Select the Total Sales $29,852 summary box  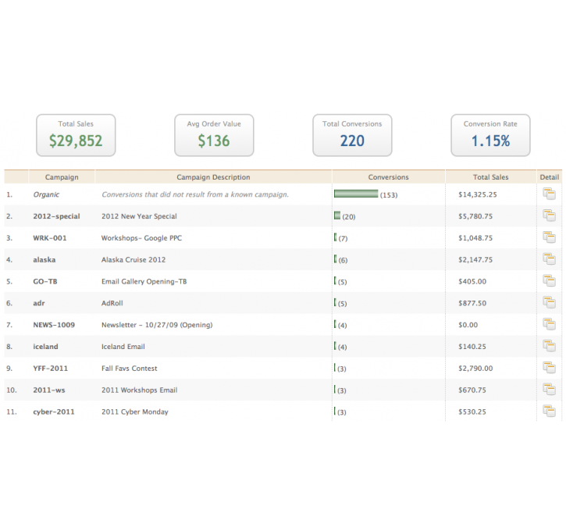point(76,135)
